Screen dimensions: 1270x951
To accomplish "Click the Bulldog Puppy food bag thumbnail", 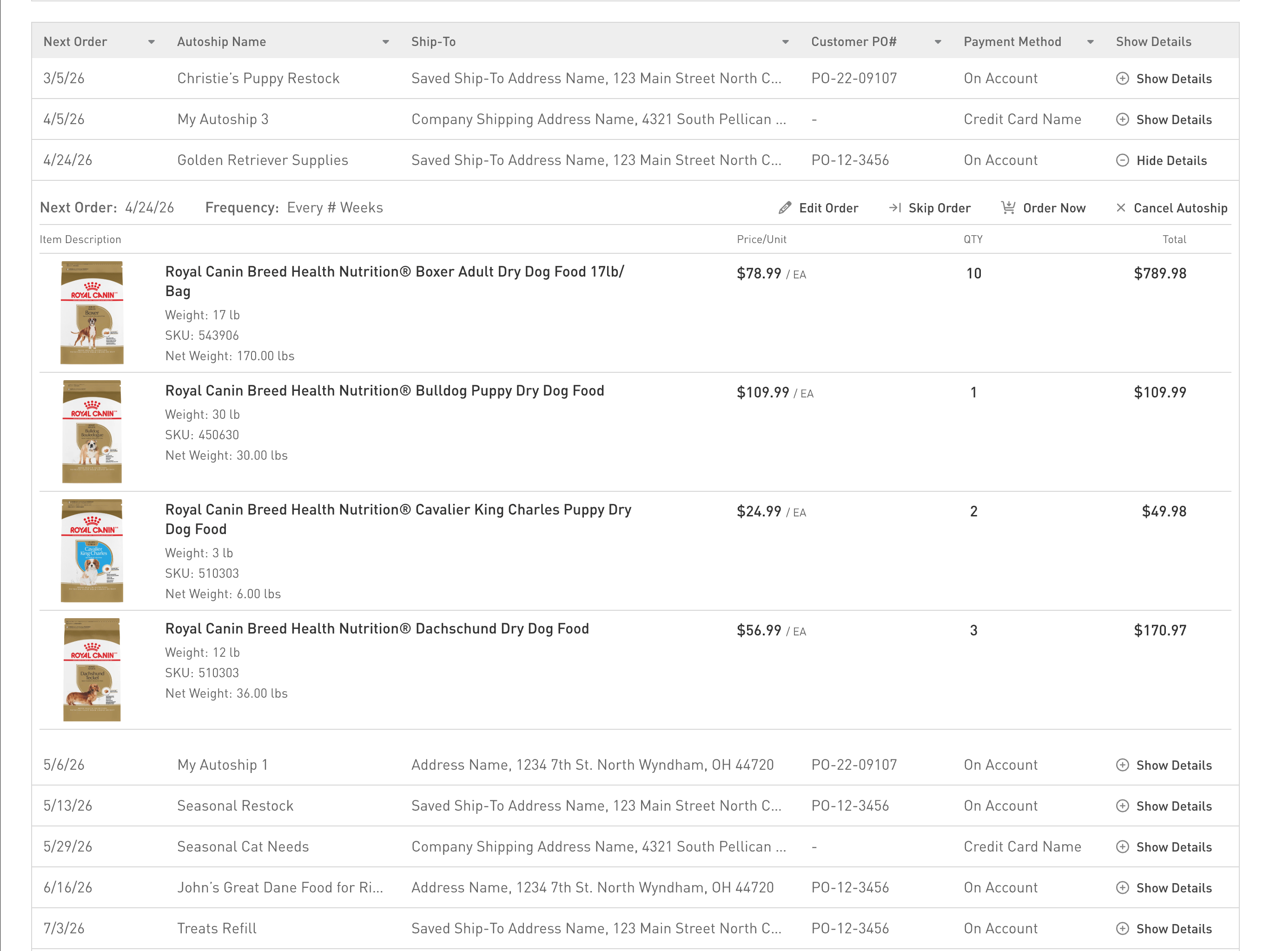I will (x=92, y=432).
